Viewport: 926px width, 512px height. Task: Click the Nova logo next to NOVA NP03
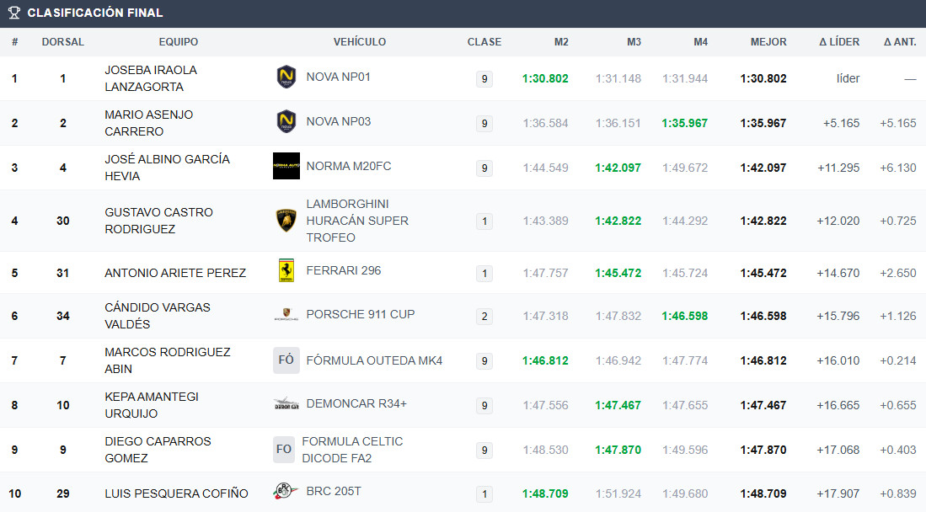(x=286, y=121)
